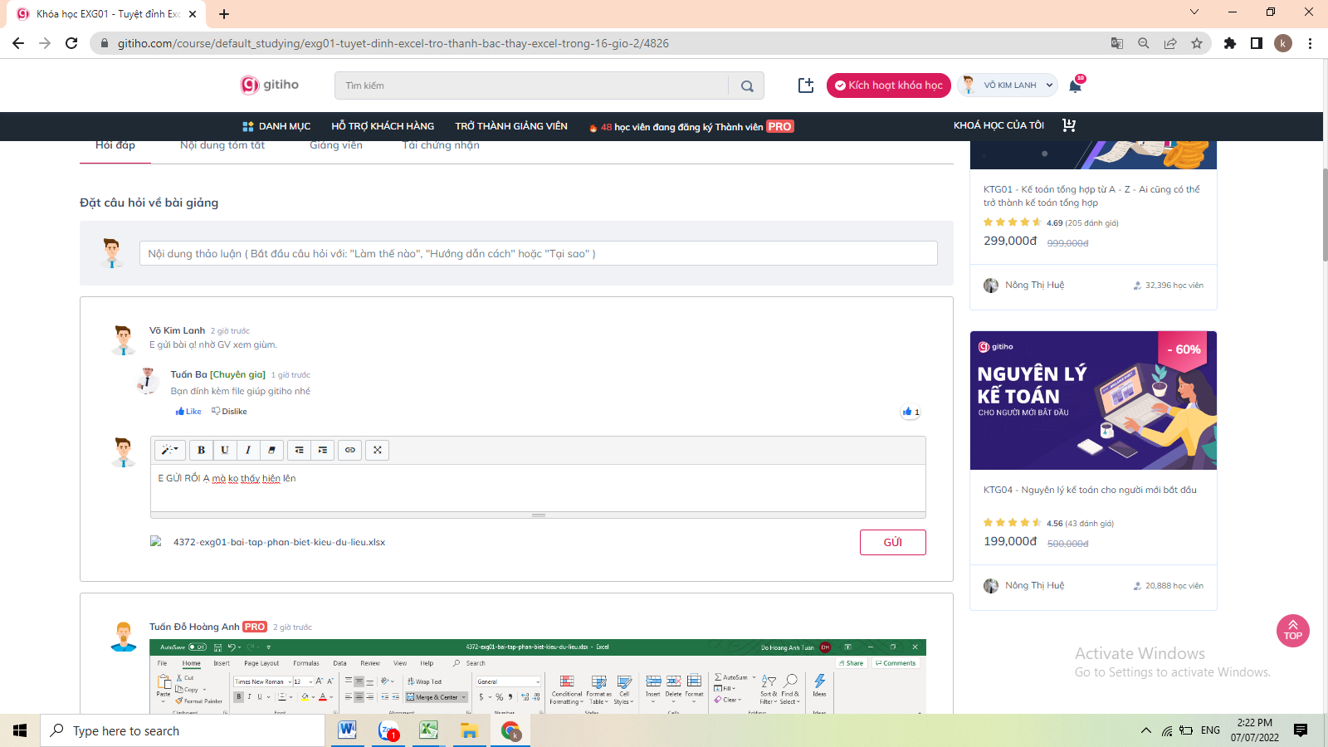Switch to Tài chứng nhận tab

click(441, 146)
